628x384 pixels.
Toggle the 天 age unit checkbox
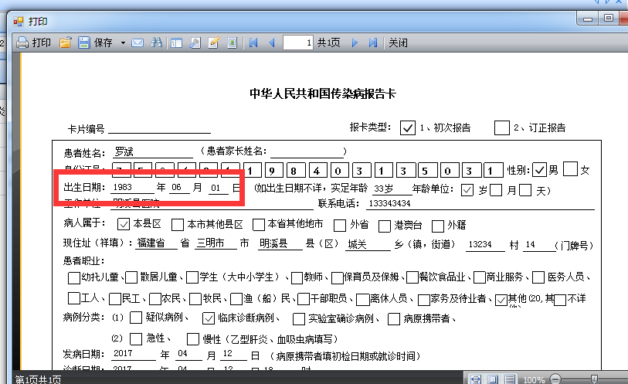click(525, 190)
